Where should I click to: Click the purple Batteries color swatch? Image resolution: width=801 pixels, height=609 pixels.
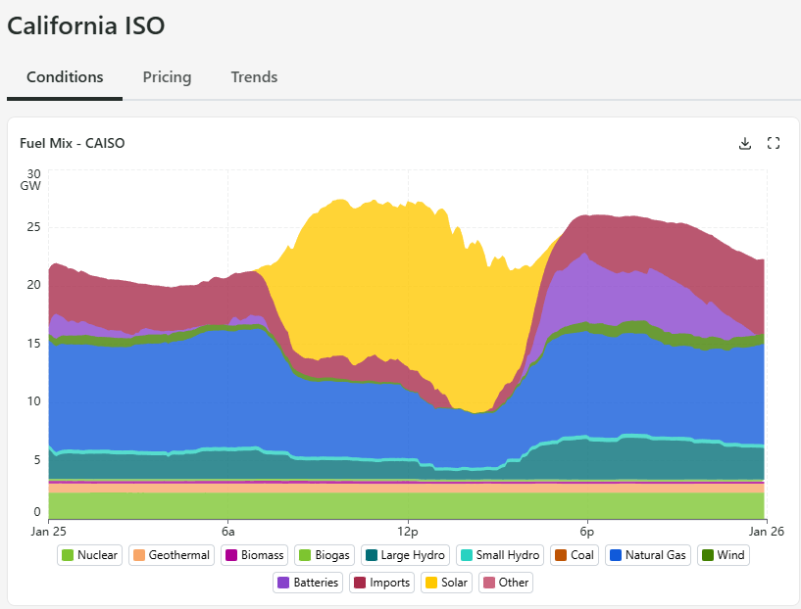283,583
